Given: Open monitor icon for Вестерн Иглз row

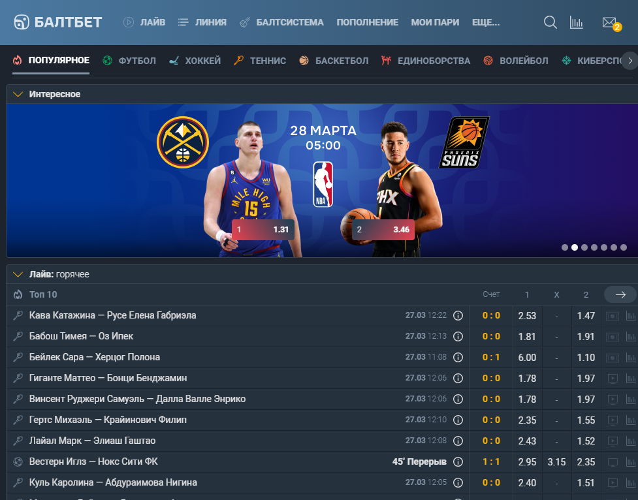Looking at the screenshot, I should 613,462.
